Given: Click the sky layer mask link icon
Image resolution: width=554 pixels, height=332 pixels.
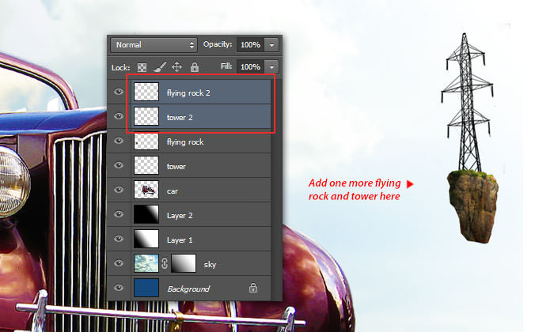Looking at the screenshot, I should pos(165,263).
